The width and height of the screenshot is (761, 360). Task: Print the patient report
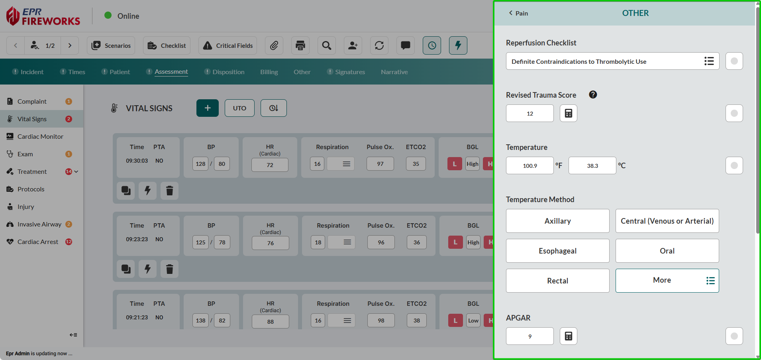(300, 45)
